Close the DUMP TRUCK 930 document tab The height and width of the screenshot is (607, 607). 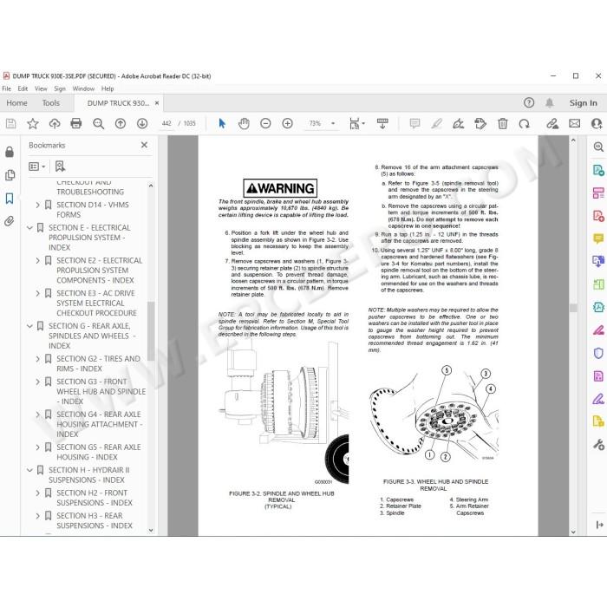157,103
